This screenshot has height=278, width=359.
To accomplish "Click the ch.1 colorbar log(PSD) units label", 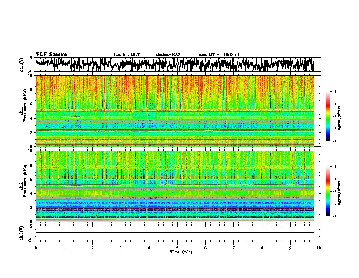I will pyautogui.click(x=339, y=119).
